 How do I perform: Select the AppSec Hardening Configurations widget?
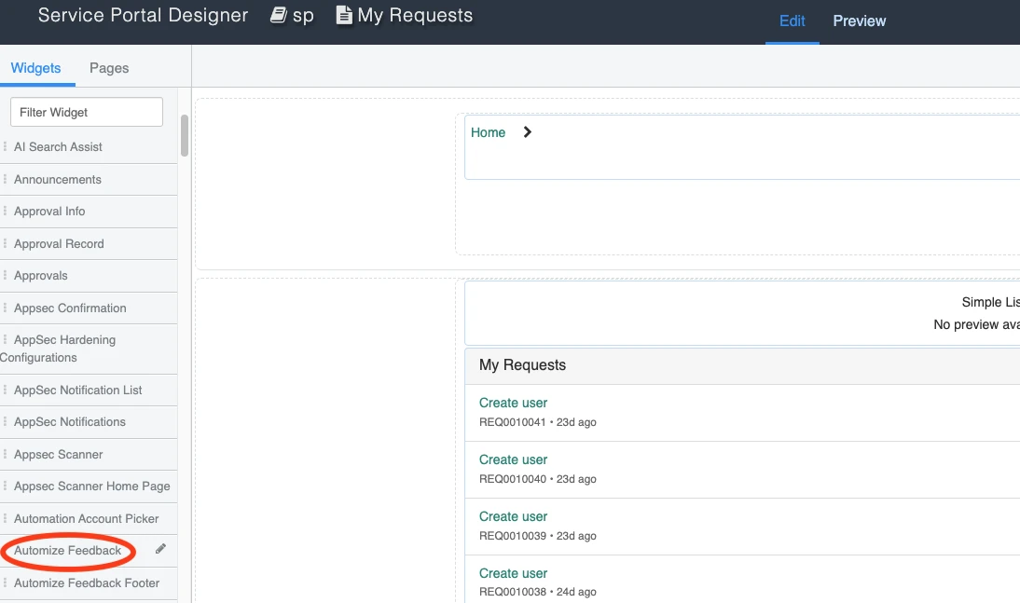pos(64,349)
